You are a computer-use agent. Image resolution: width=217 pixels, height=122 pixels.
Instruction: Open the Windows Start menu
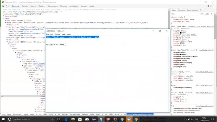click(3, 119)
